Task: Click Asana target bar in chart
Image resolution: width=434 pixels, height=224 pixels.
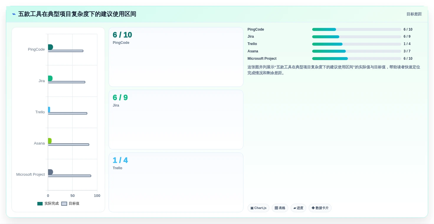Action: coord(68,145)
